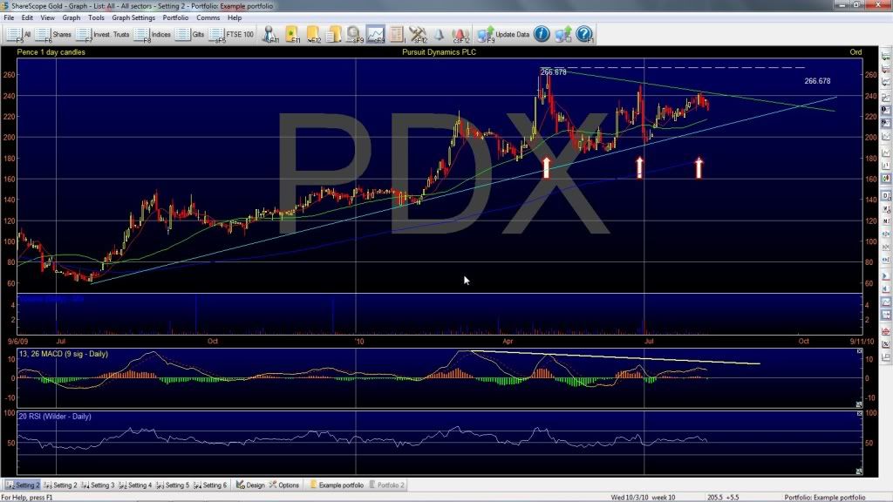
Task: Close the MACD indicator panel
Action: point(859,352)
